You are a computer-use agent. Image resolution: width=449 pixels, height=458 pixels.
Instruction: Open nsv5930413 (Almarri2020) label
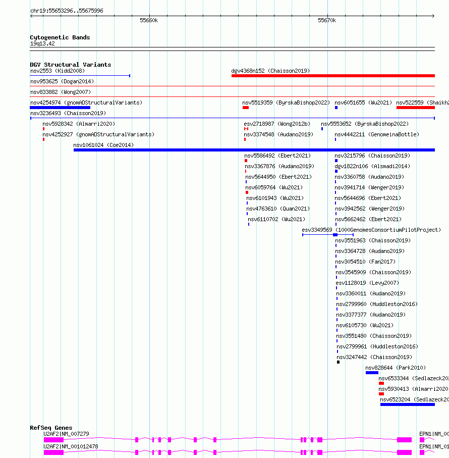[x=413, y=389]
